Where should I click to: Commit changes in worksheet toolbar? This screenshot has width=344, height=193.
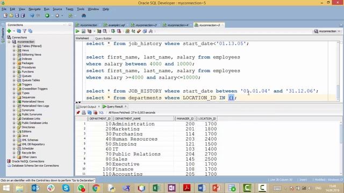click(x=113, y=31)
